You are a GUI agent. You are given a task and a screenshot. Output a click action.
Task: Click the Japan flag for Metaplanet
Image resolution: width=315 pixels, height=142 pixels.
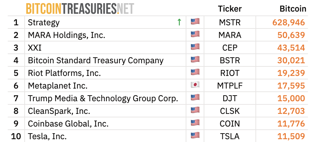(195, 85)
